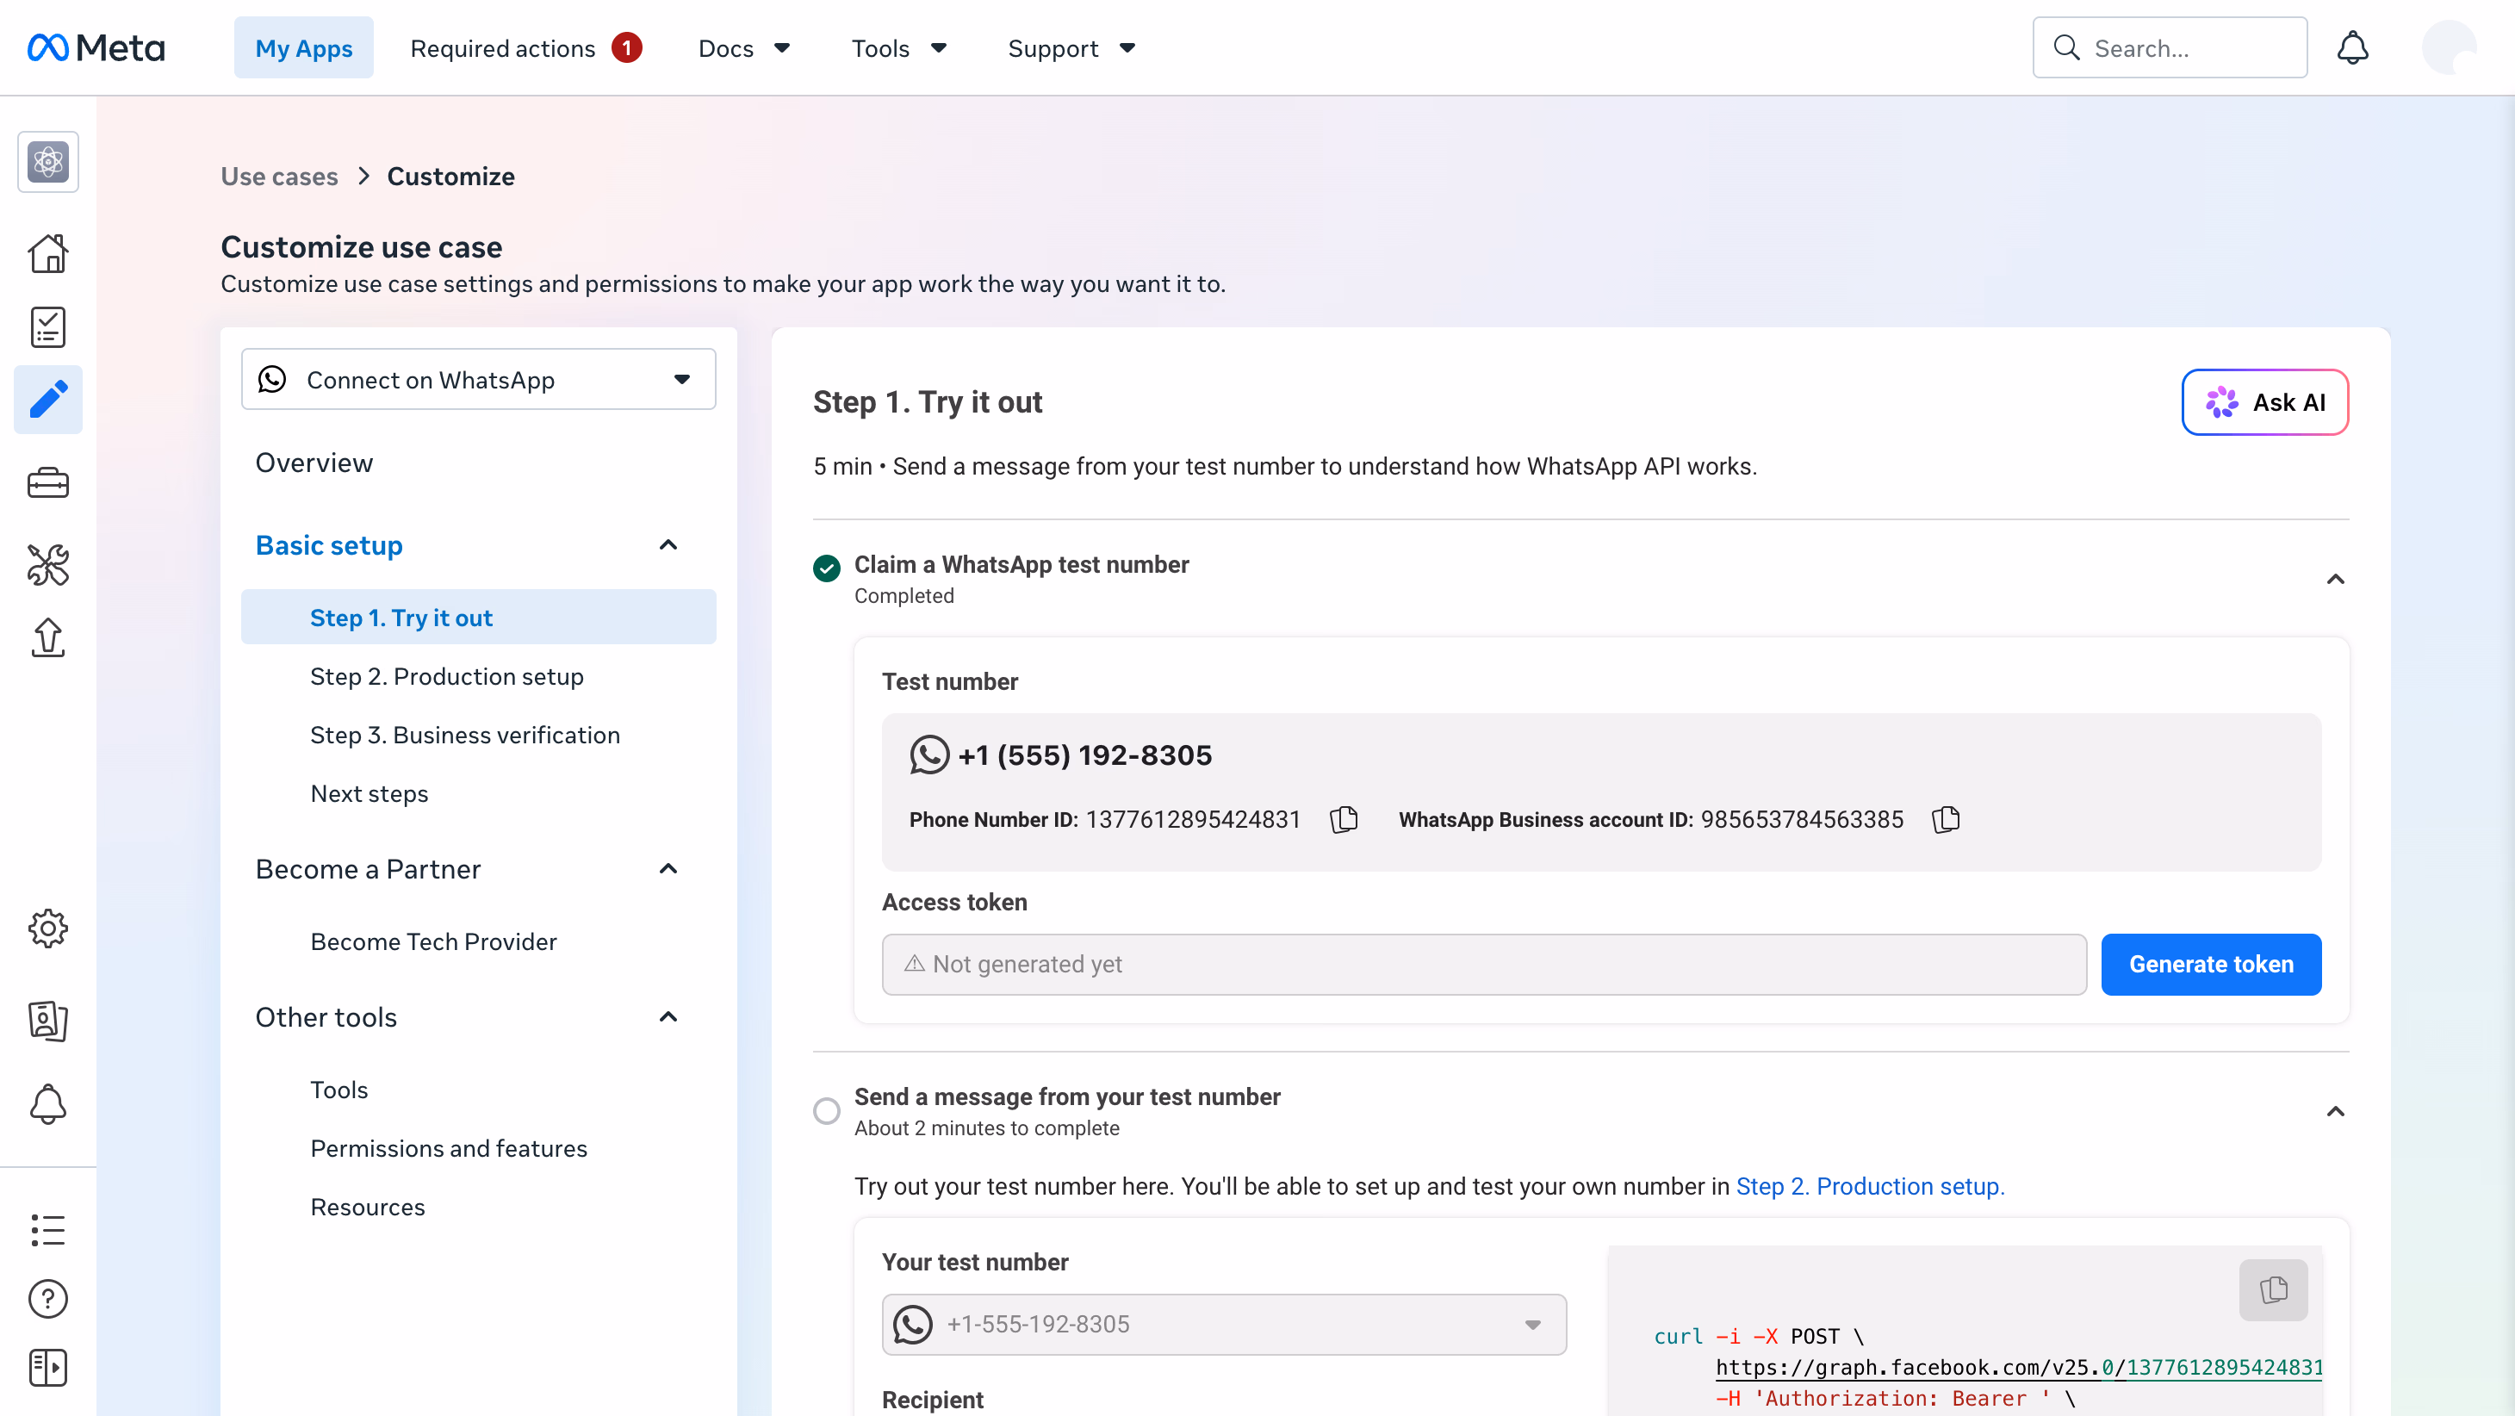2515x1416 pixels.
Task: Open the publish upload arrow icon
Action: (x=48, y=637)
